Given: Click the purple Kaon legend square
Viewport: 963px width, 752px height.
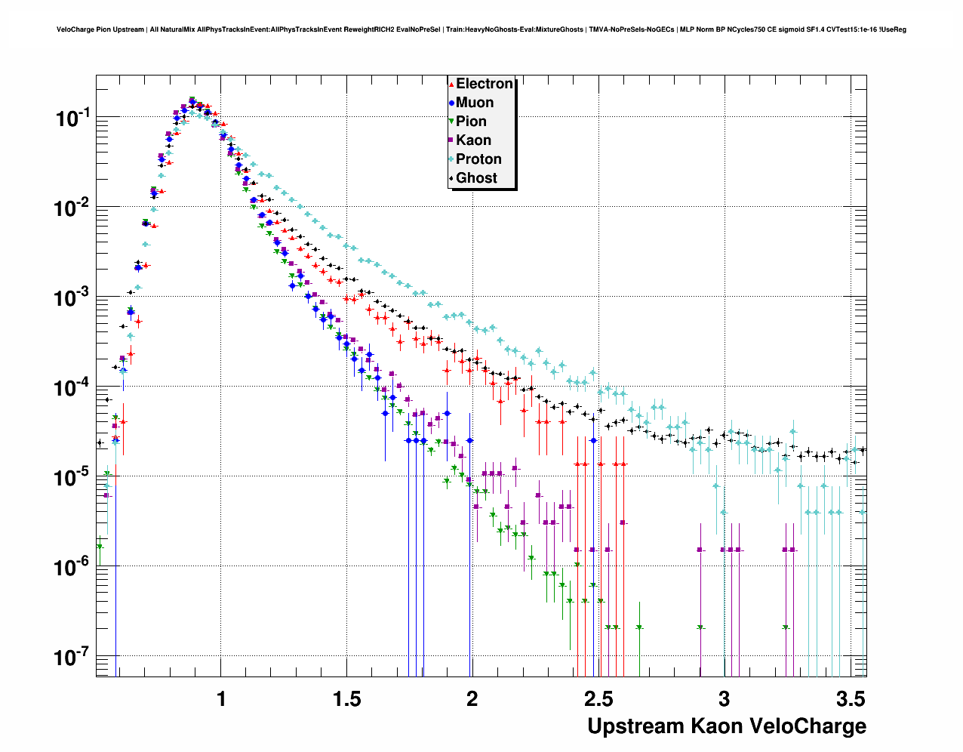Looking at the screenshot, I should (x=451, y=140).
